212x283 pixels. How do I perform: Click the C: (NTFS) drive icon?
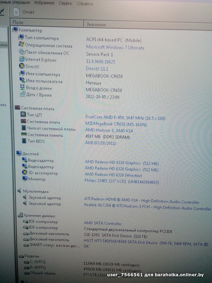click(27, 262)
